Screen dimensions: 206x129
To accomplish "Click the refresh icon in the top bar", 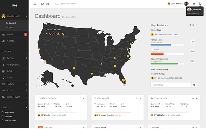I will point(43,4).
